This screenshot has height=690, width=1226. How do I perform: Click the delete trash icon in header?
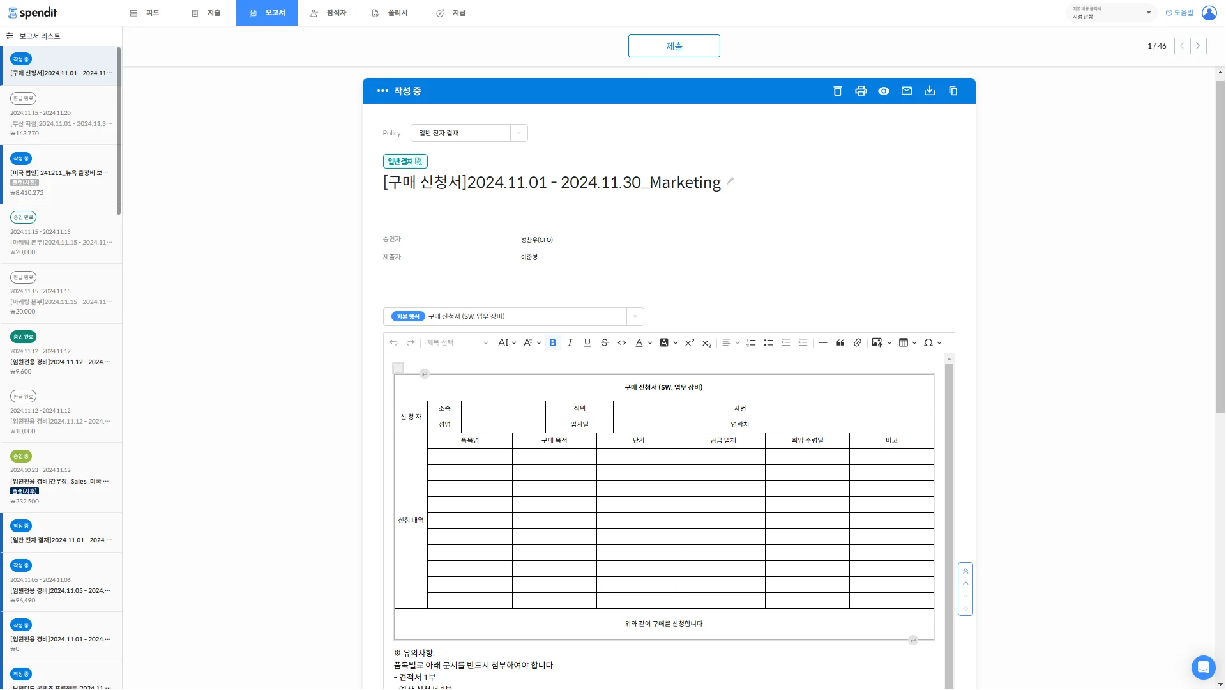(x=838, y=91)
